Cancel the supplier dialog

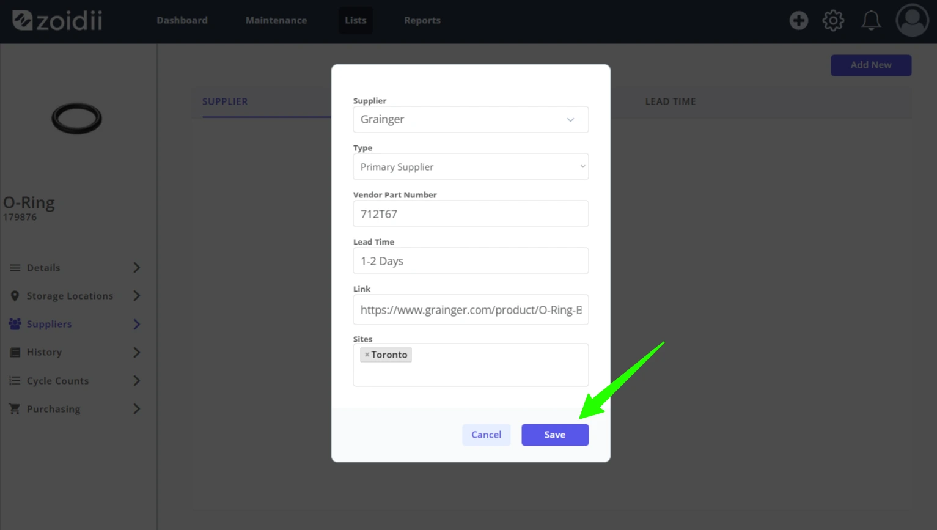(x=487, y=435)
